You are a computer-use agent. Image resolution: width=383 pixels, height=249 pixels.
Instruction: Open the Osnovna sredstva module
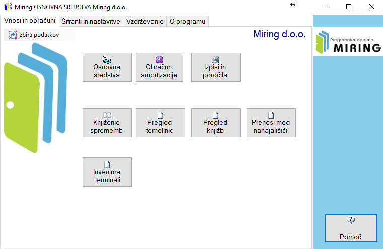pos(107,67)
